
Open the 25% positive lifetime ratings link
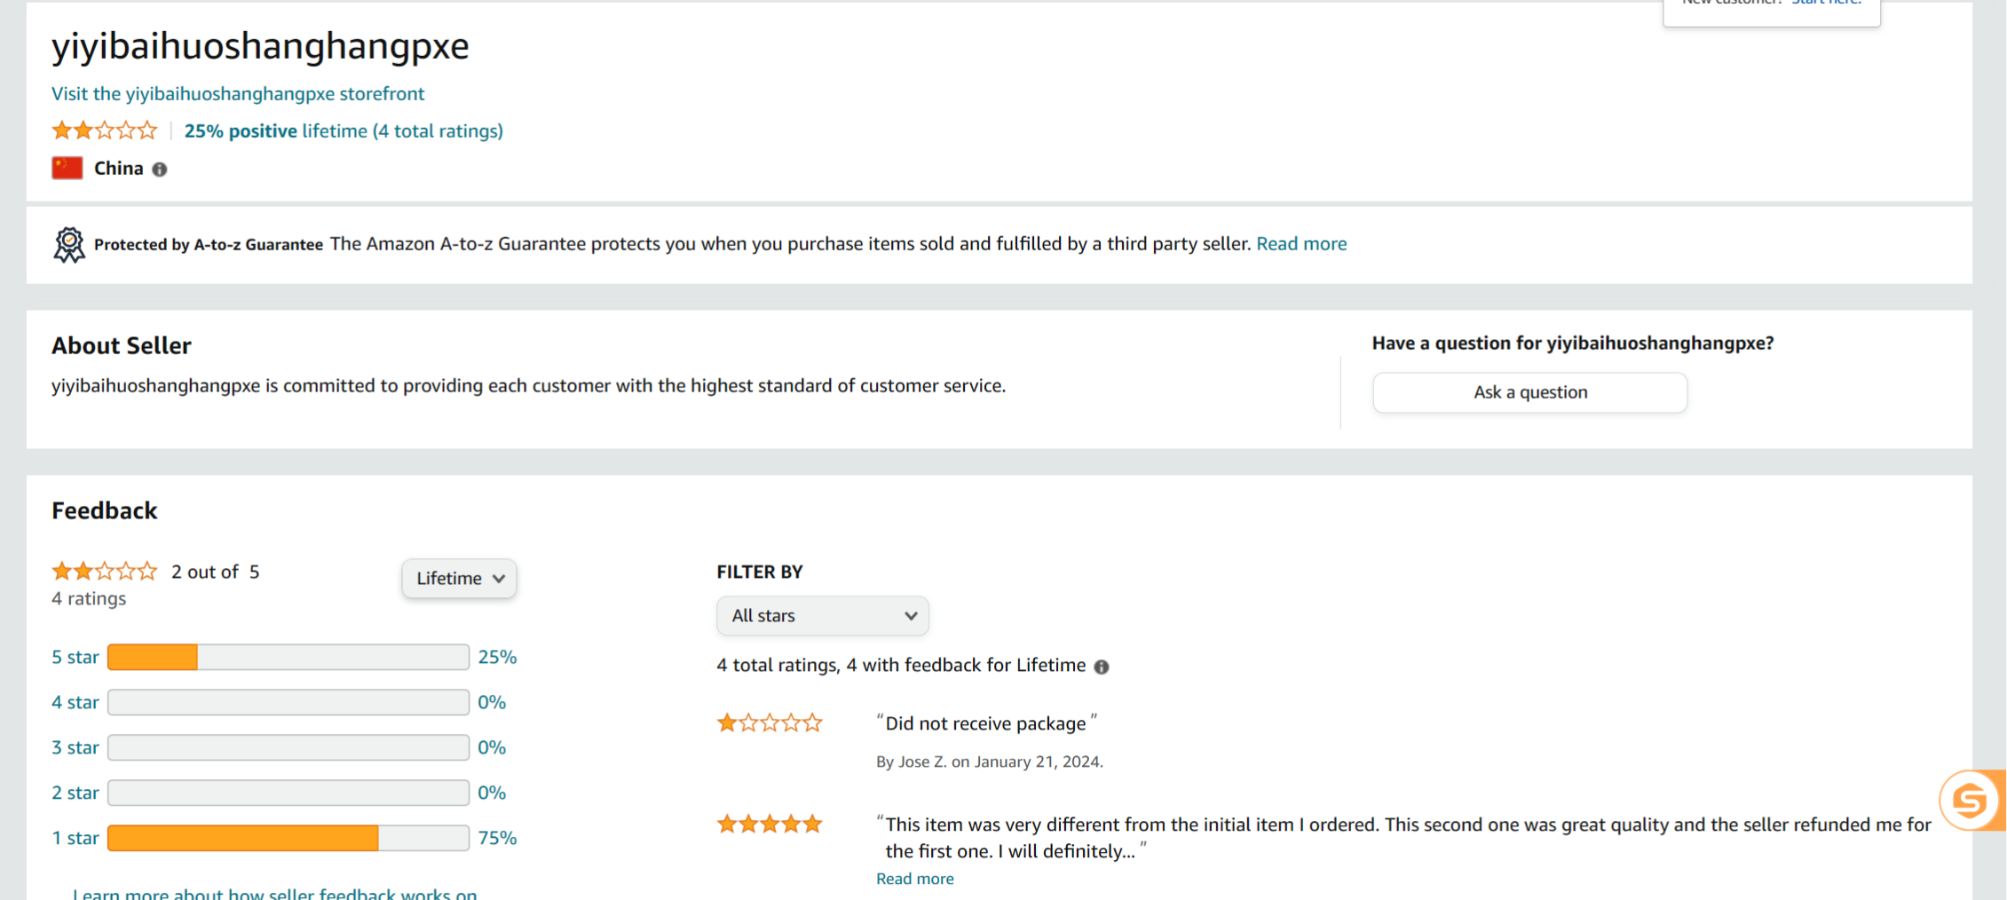(344, 131)
